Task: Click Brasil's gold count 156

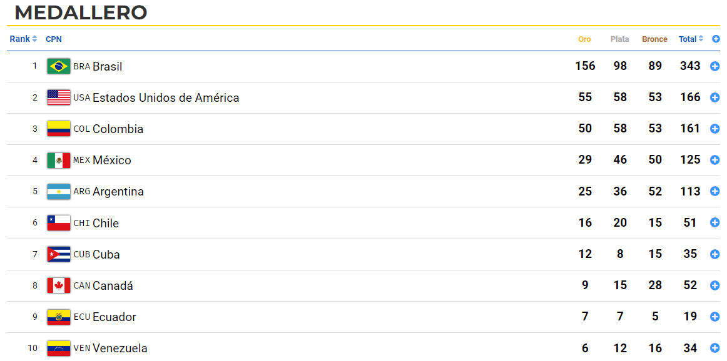Action: coord(585,66)
